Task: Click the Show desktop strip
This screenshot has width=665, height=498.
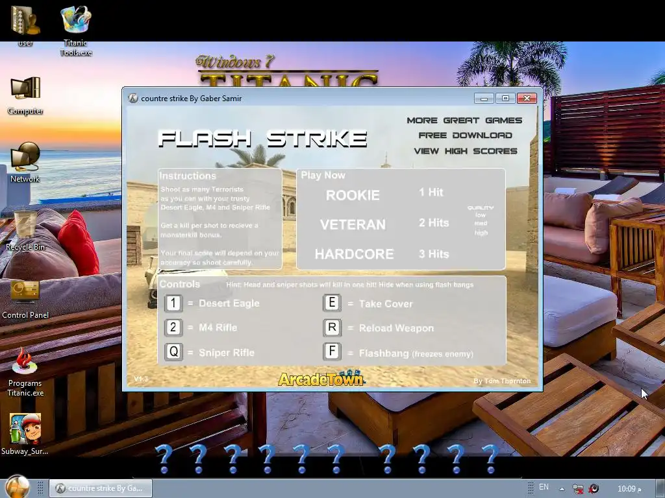Action: [660, 489]
